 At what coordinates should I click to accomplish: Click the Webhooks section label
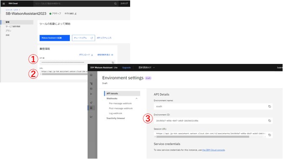tap(112, 98)
